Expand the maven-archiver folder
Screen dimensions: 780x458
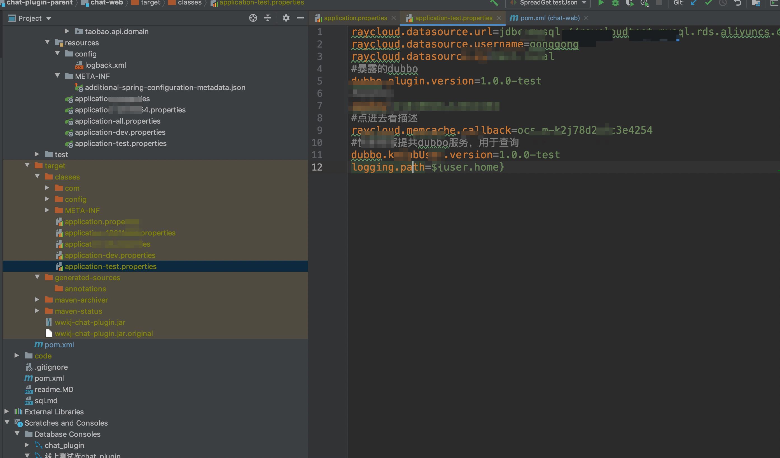37,299
